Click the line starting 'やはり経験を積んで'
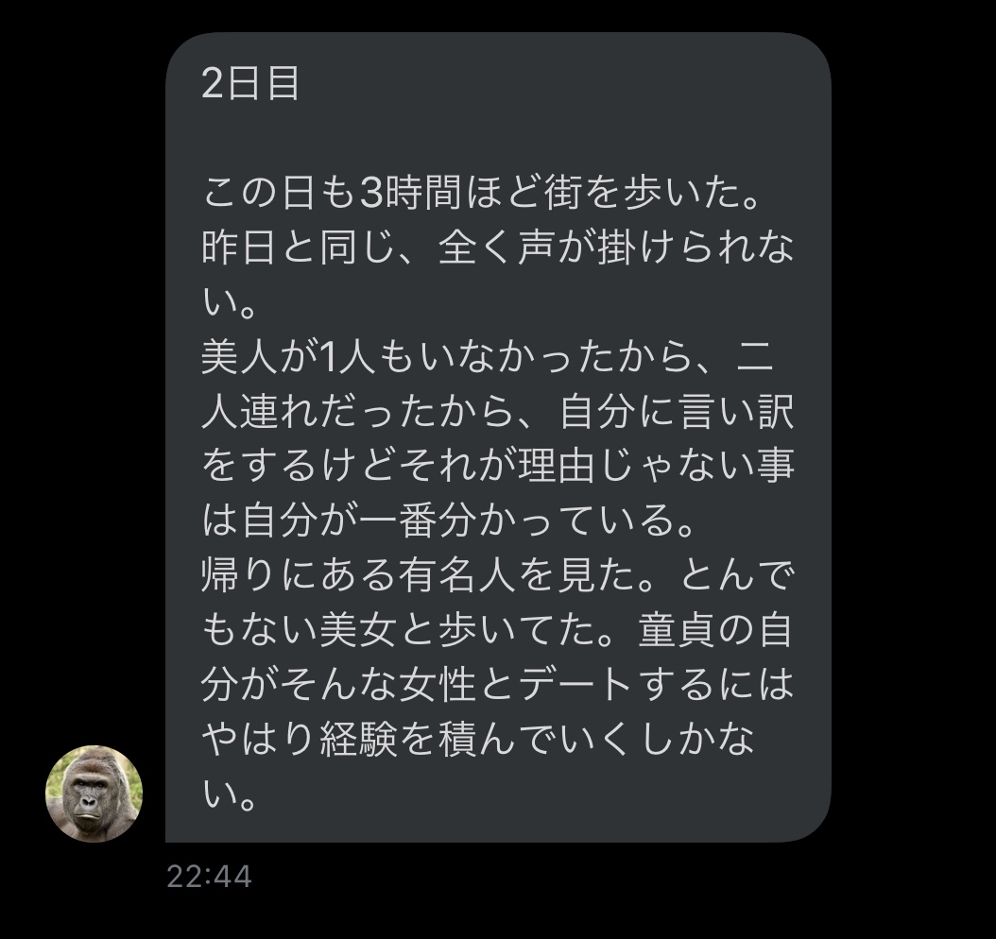 point(477,739)
